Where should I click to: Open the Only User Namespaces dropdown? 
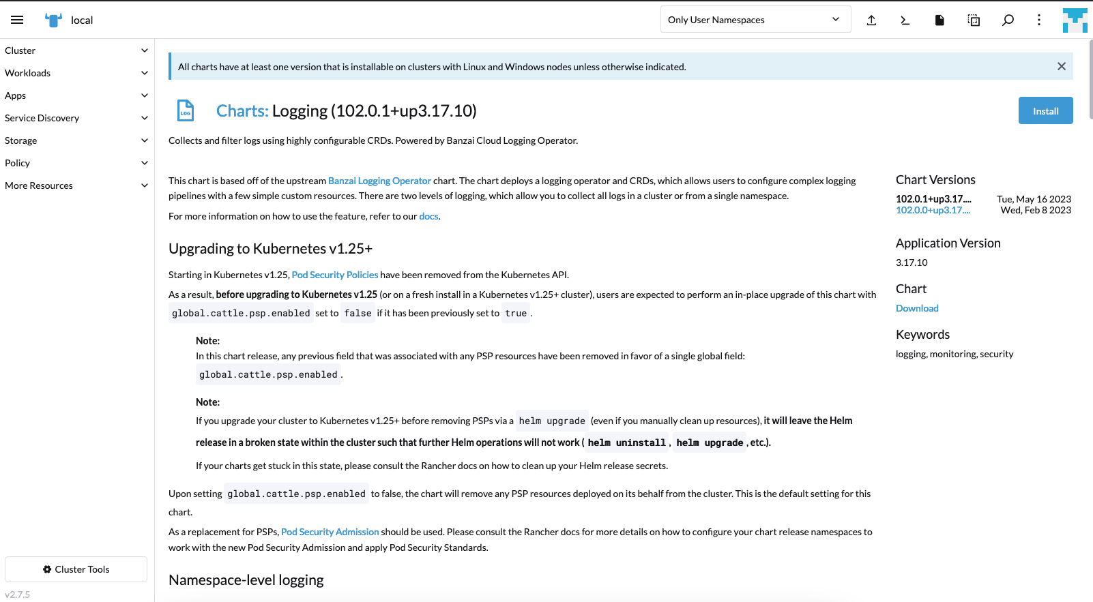tap(755, 20)
